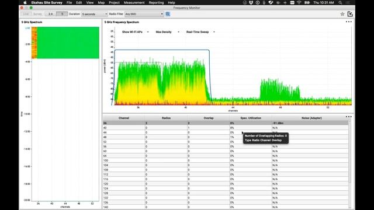Click the magnifier zoom icon beside Radio Filter
374x210 pixels.
pos(168,14)
